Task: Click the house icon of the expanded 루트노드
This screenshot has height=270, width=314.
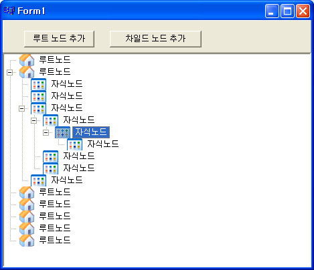Action: [27, 72]
